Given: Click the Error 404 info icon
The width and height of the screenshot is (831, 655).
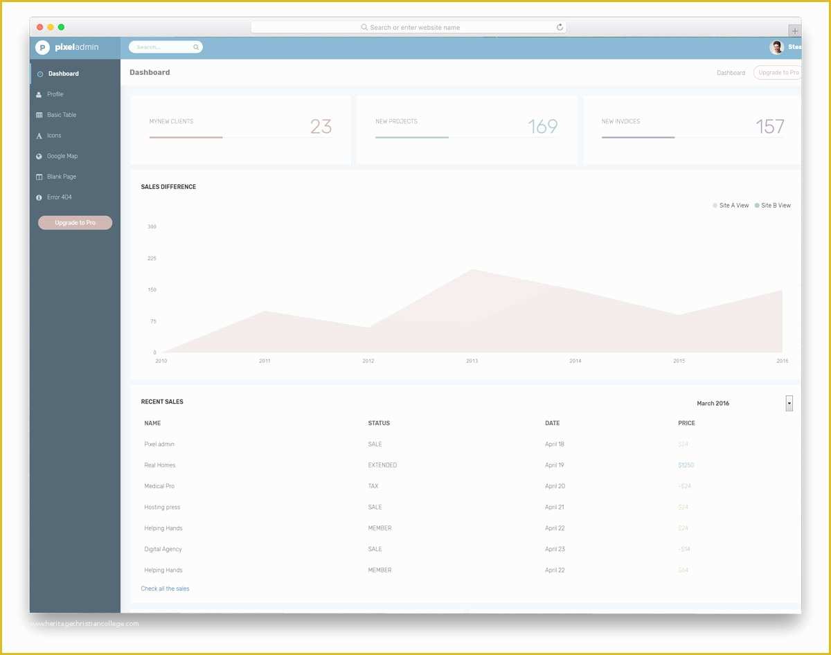Looking at the screenshot, I should click(x=39, y=197).
